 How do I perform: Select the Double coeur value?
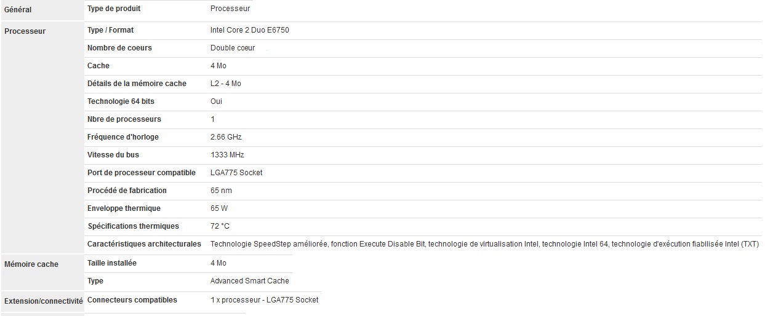[x=232, y=48]
